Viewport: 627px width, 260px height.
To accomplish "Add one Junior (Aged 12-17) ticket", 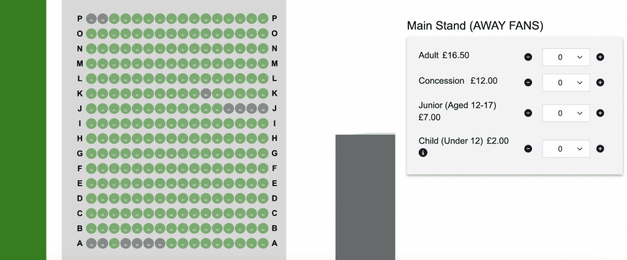I will click(600, 113).
